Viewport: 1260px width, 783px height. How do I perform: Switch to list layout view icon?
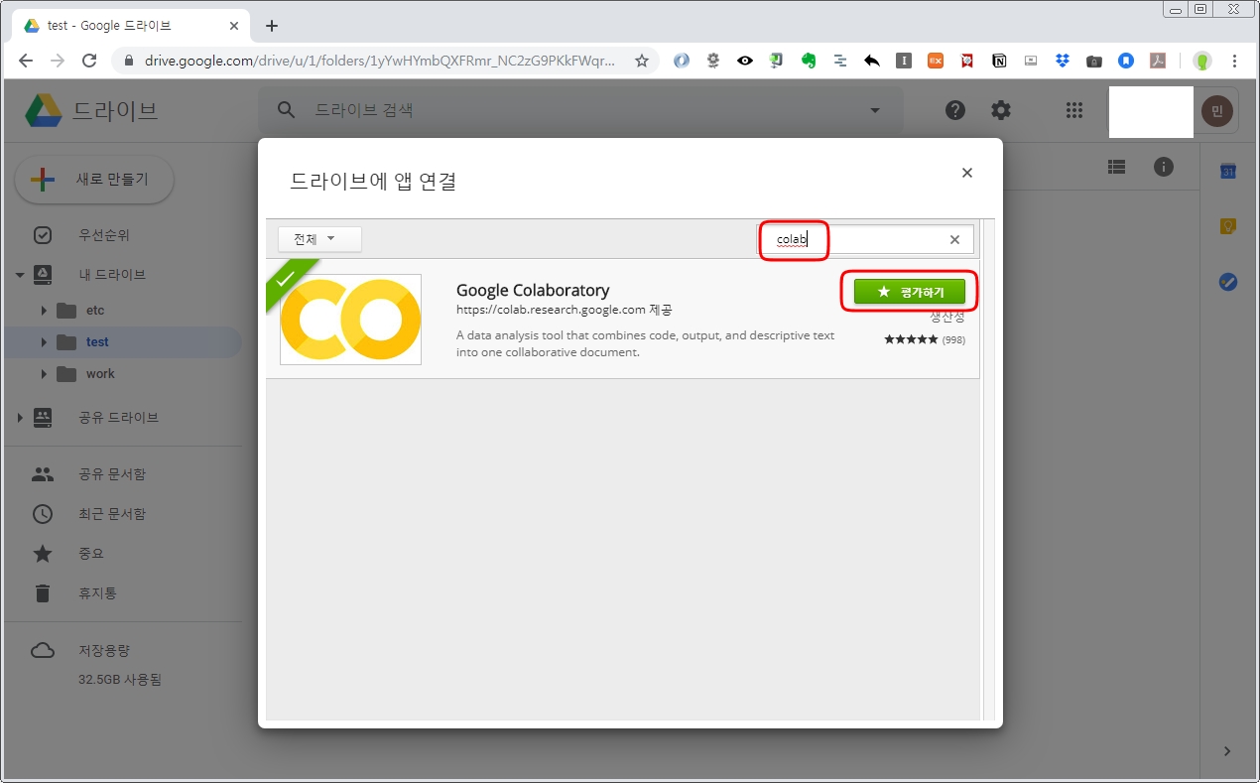tap(1117, 167)
